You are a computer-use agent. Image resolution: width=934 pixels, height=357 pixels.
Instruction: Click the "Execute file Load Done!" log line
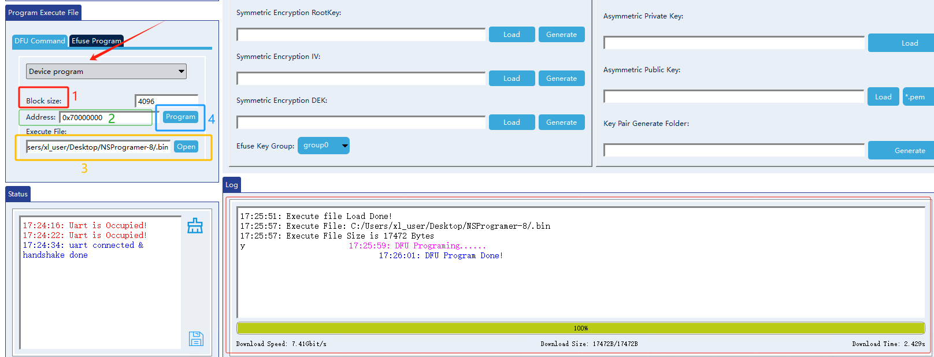pyautogui.click(x=316, y=217)
